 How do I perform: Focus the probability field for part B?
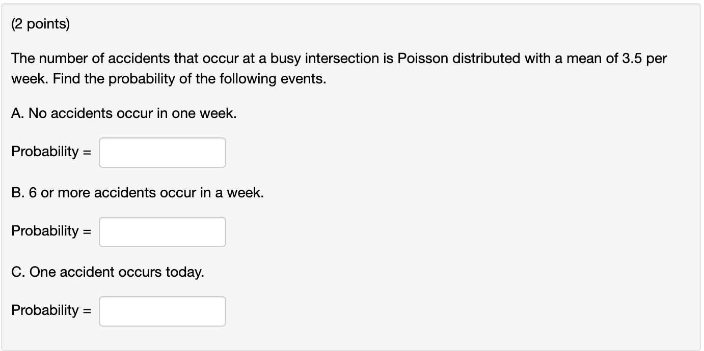pos(162,232)
